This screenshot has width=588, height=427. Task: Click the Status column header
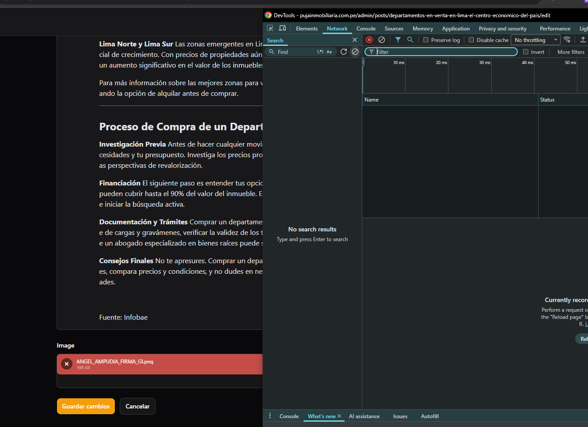[563, 100]
